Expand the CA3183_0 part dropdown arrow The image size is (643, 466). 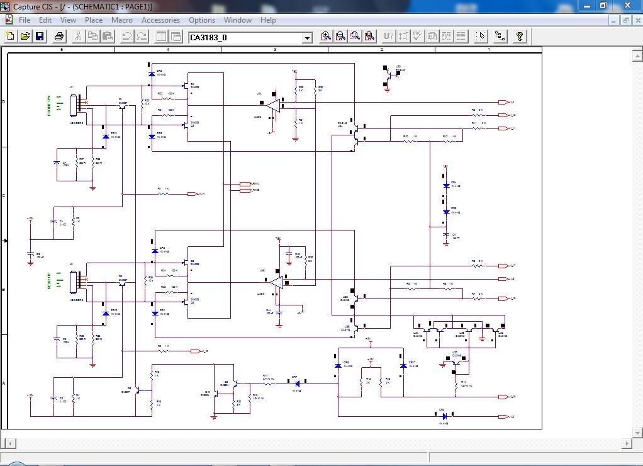tap(307, 38)
